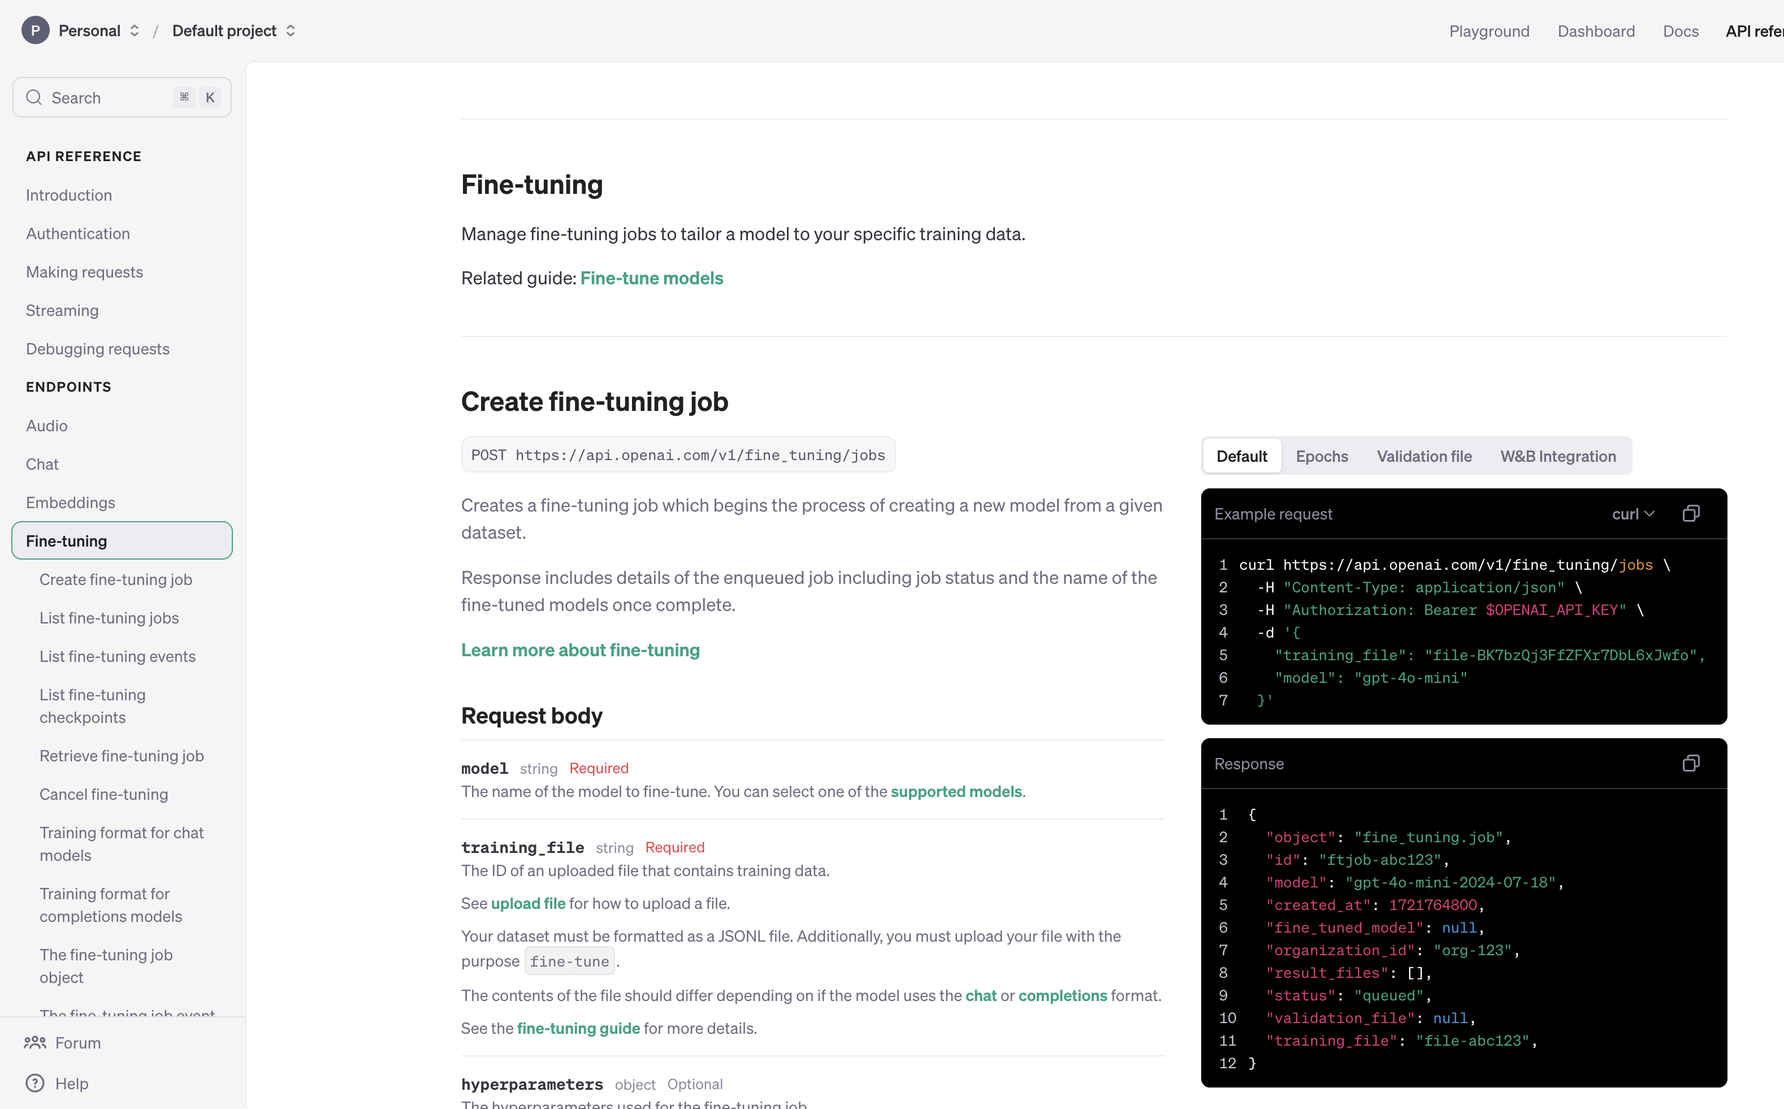1784x1109 pixels.
Task: Select the Validation file tab
Action: pos(1423,456)
